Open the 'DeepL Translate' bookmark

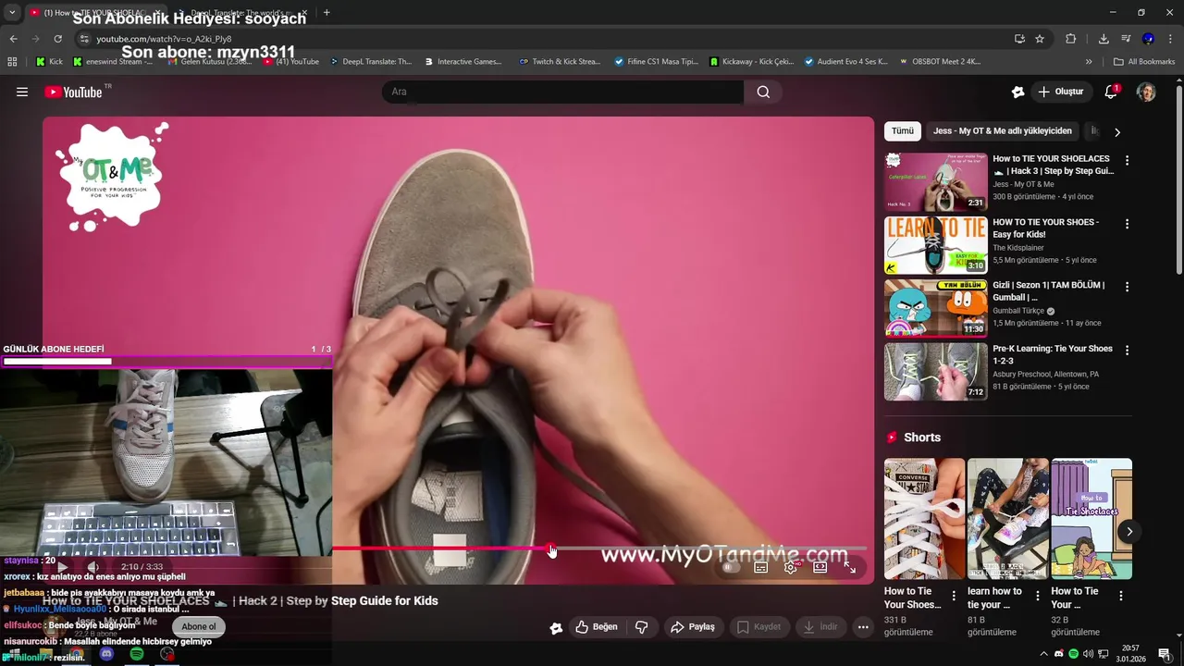click(370, 62)
